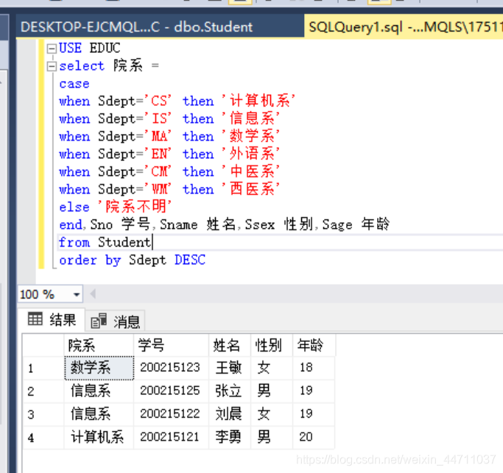The image size is (503, 473).
Task: Click the 'order by Sdept DESC' line
Action: click(132, 260)
